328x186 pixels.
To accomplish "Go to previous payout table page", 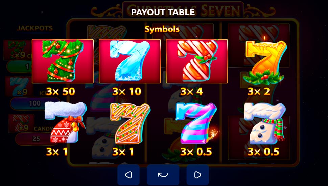I will (128, 175).
